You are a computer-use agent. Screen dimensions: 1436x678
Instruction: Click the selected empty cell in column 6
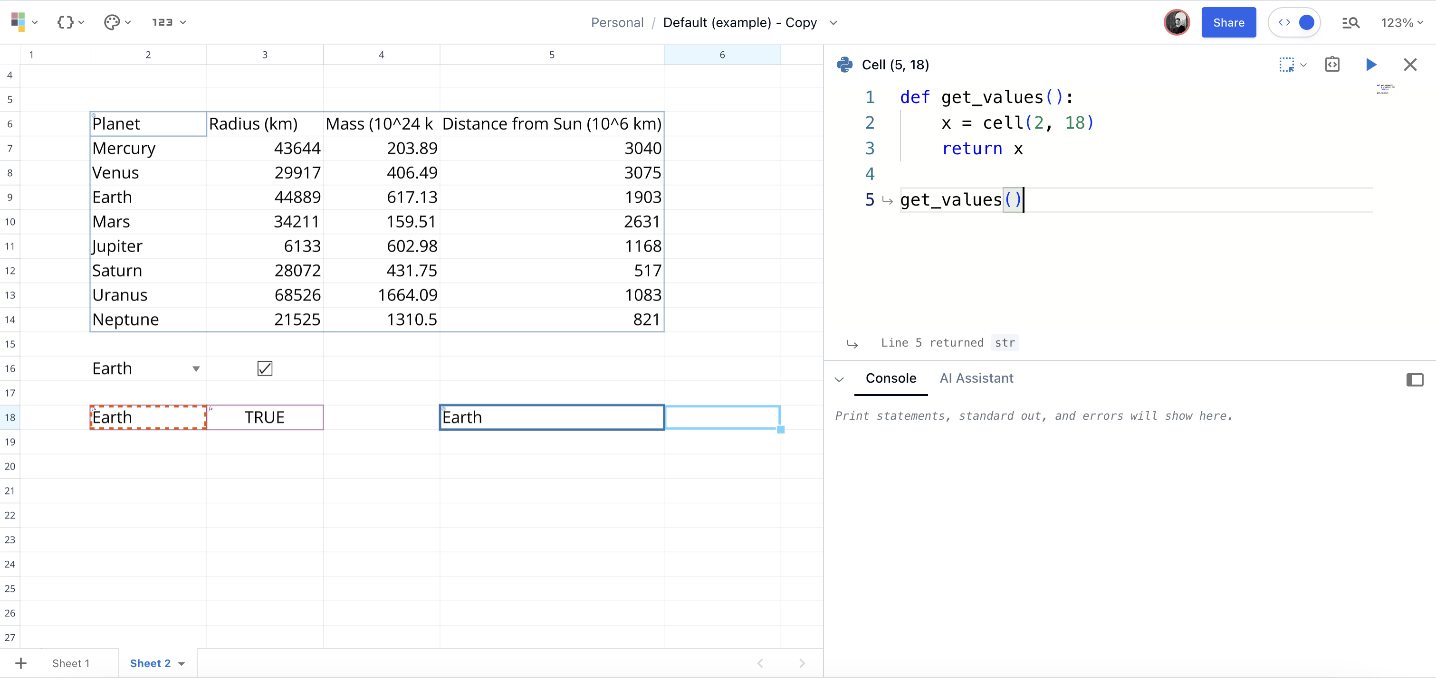[x=722, y=417]
